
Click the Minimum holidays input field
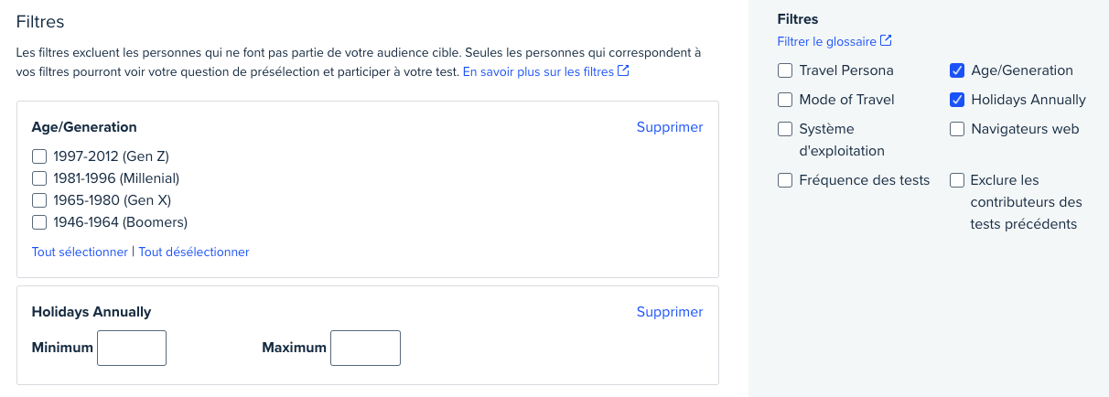coord(132,348)
